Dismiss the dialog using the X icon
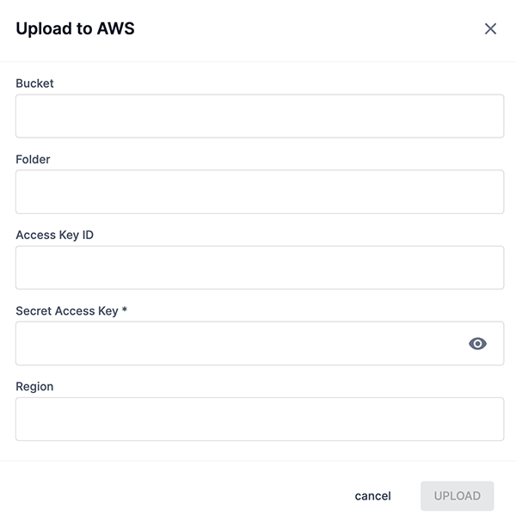516x521 pixels. [490, 29]
